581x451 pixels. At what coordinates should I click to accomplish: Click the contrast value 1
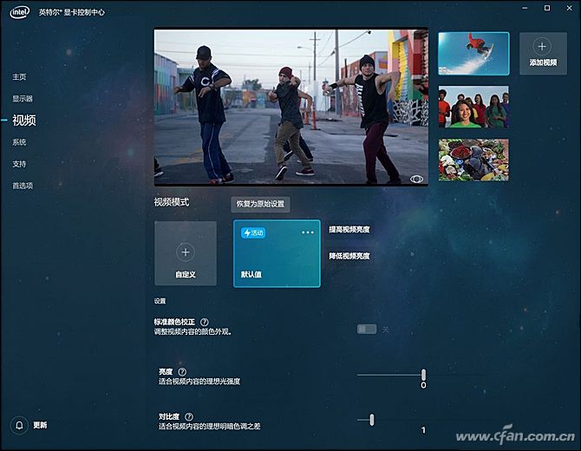423,430
